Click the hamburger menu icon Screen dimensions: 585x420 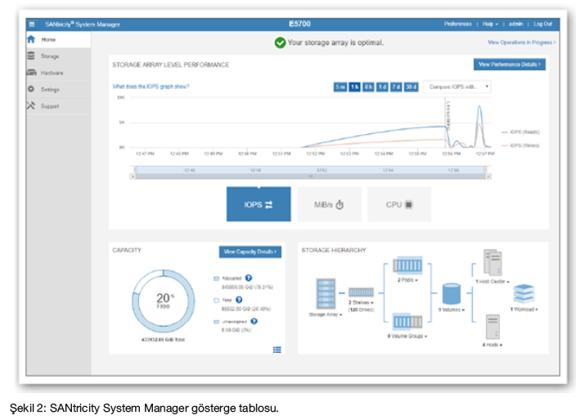coord(32,24)
